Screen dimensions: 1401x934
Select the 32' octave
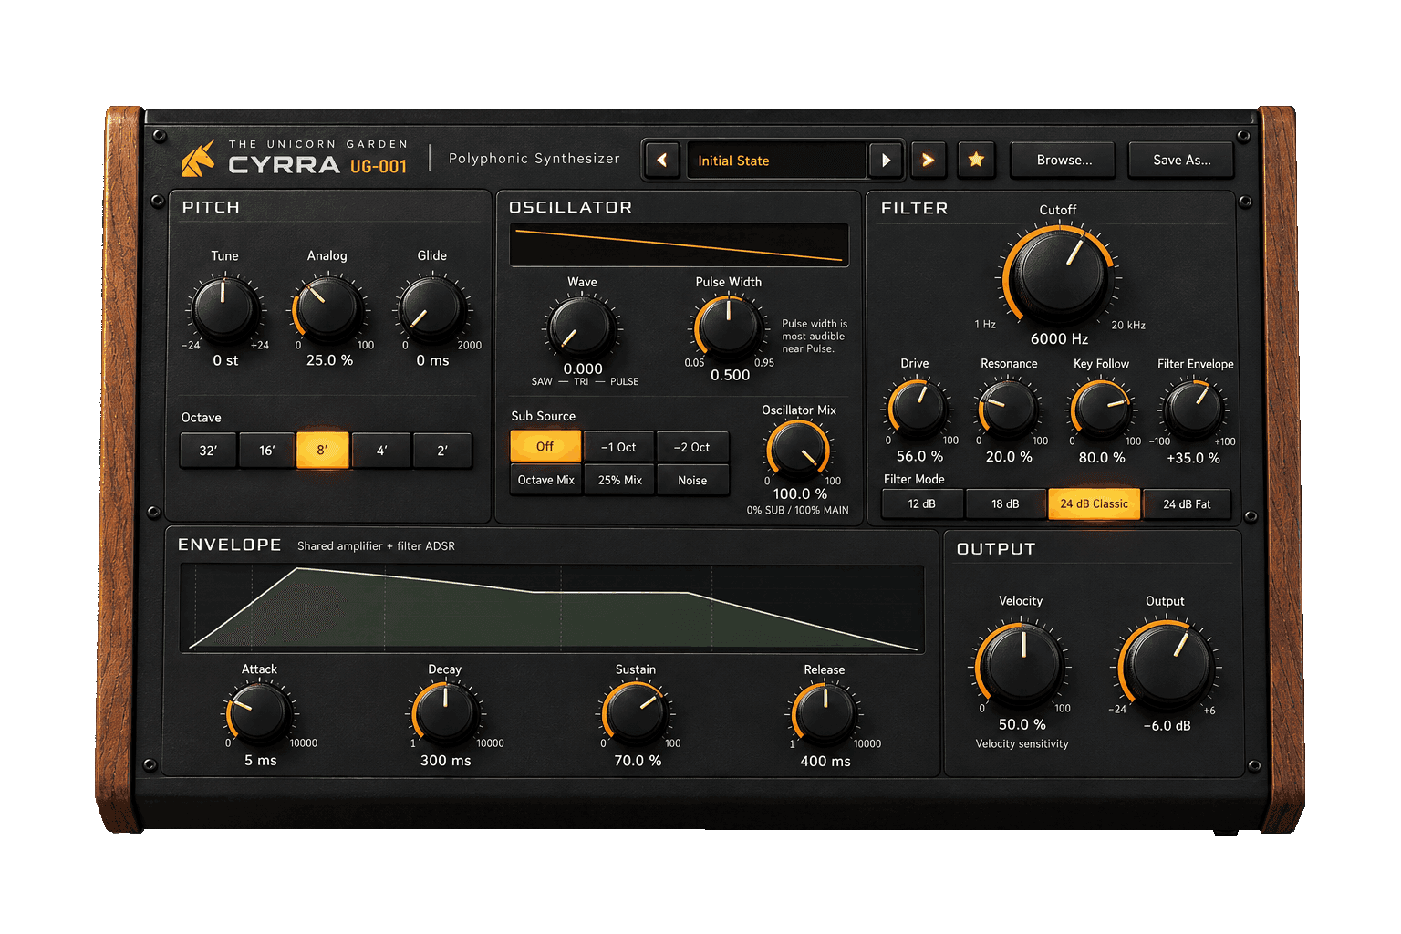[x=208, y=451]
